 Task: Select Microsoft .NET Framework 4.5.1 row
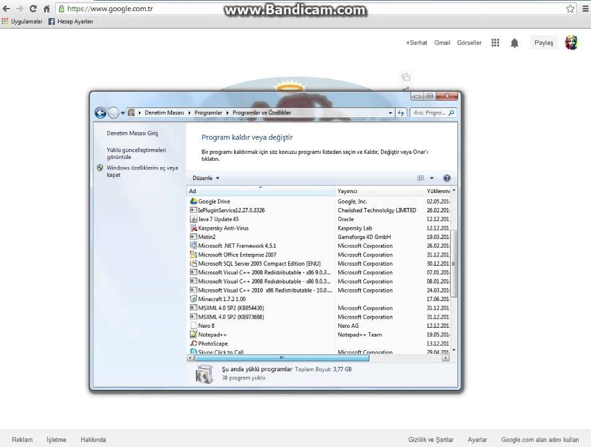pos(320,246)
